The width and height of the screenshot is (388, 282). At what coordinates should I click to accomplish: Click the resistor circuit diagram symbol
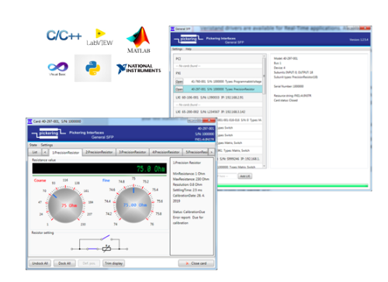pos(107,249)
